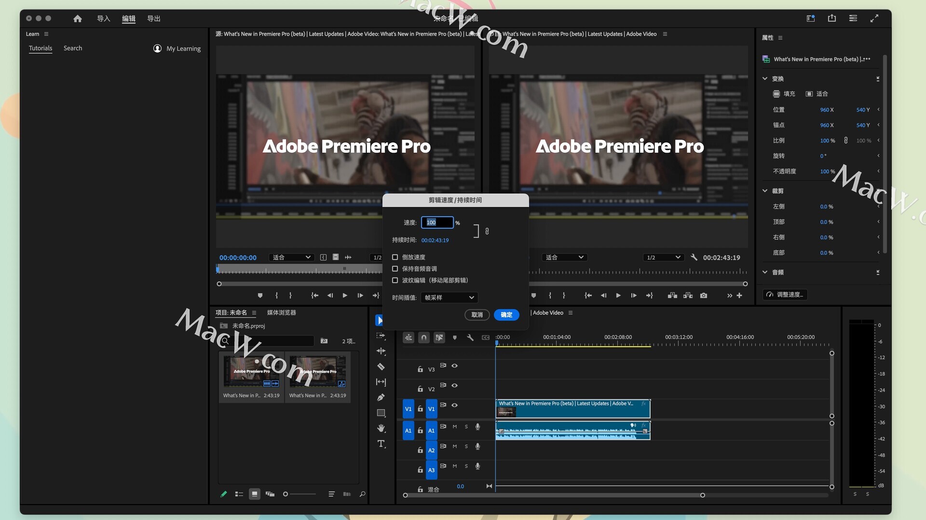Open the Tutorials tab
Viewport: 926px width, 520px height.
[x=41, y=48]
